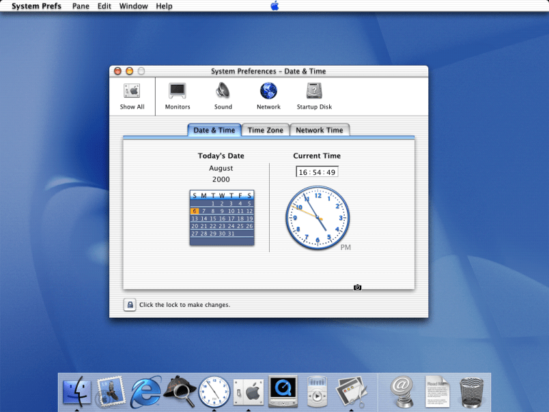Click the current time input field
Image resolution: width=549 pixels, height=412 pixels.
pos(317,172)
